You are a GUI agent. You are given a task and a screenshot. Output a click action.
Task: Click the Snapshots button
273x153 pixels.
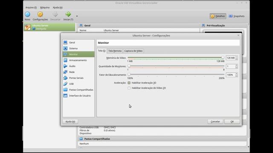tap(236, 16)
